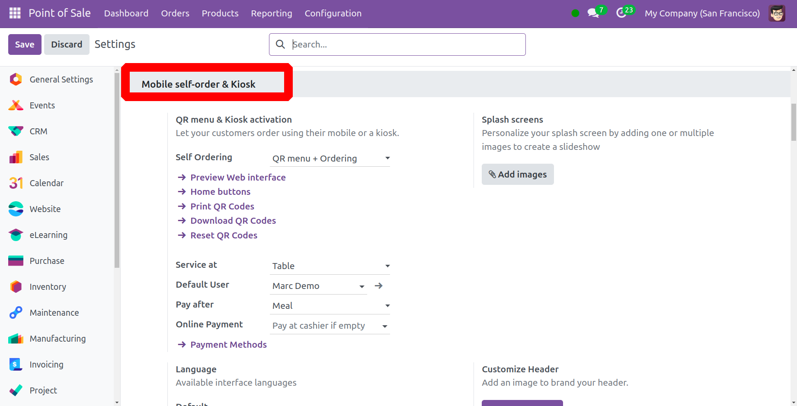Viewport: 797px width, 406px height.
Task: Click the Save button
Action: click(25, 44)
